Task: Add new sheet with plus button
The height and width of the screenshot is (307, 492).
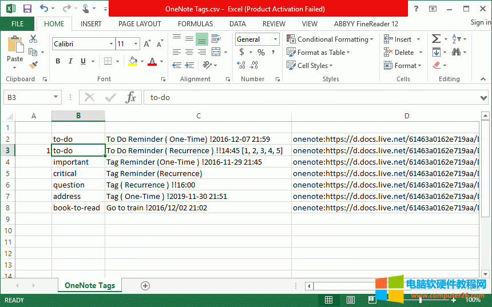Action: point(145,285)
